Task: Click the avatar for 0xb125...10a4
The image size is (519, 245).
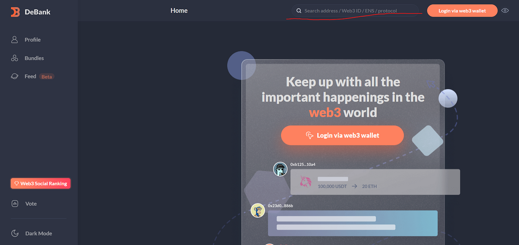Action: pyautogui.click(x=280, y=169)
